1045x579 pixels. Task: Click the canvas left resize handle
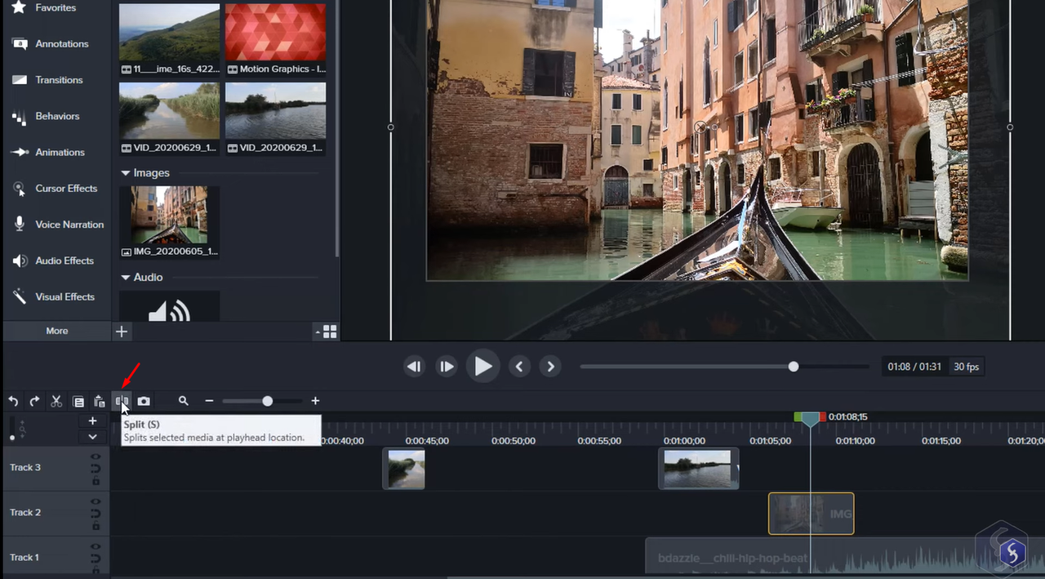(x=391, y=127)
